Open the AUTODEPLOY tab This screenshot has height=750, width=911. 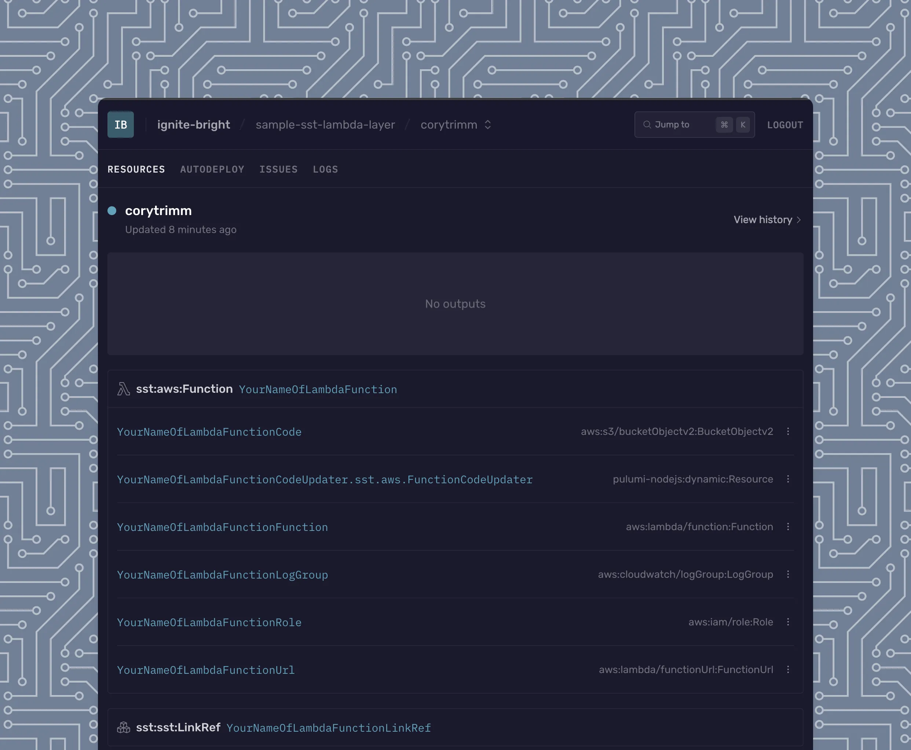coord(212,169)
